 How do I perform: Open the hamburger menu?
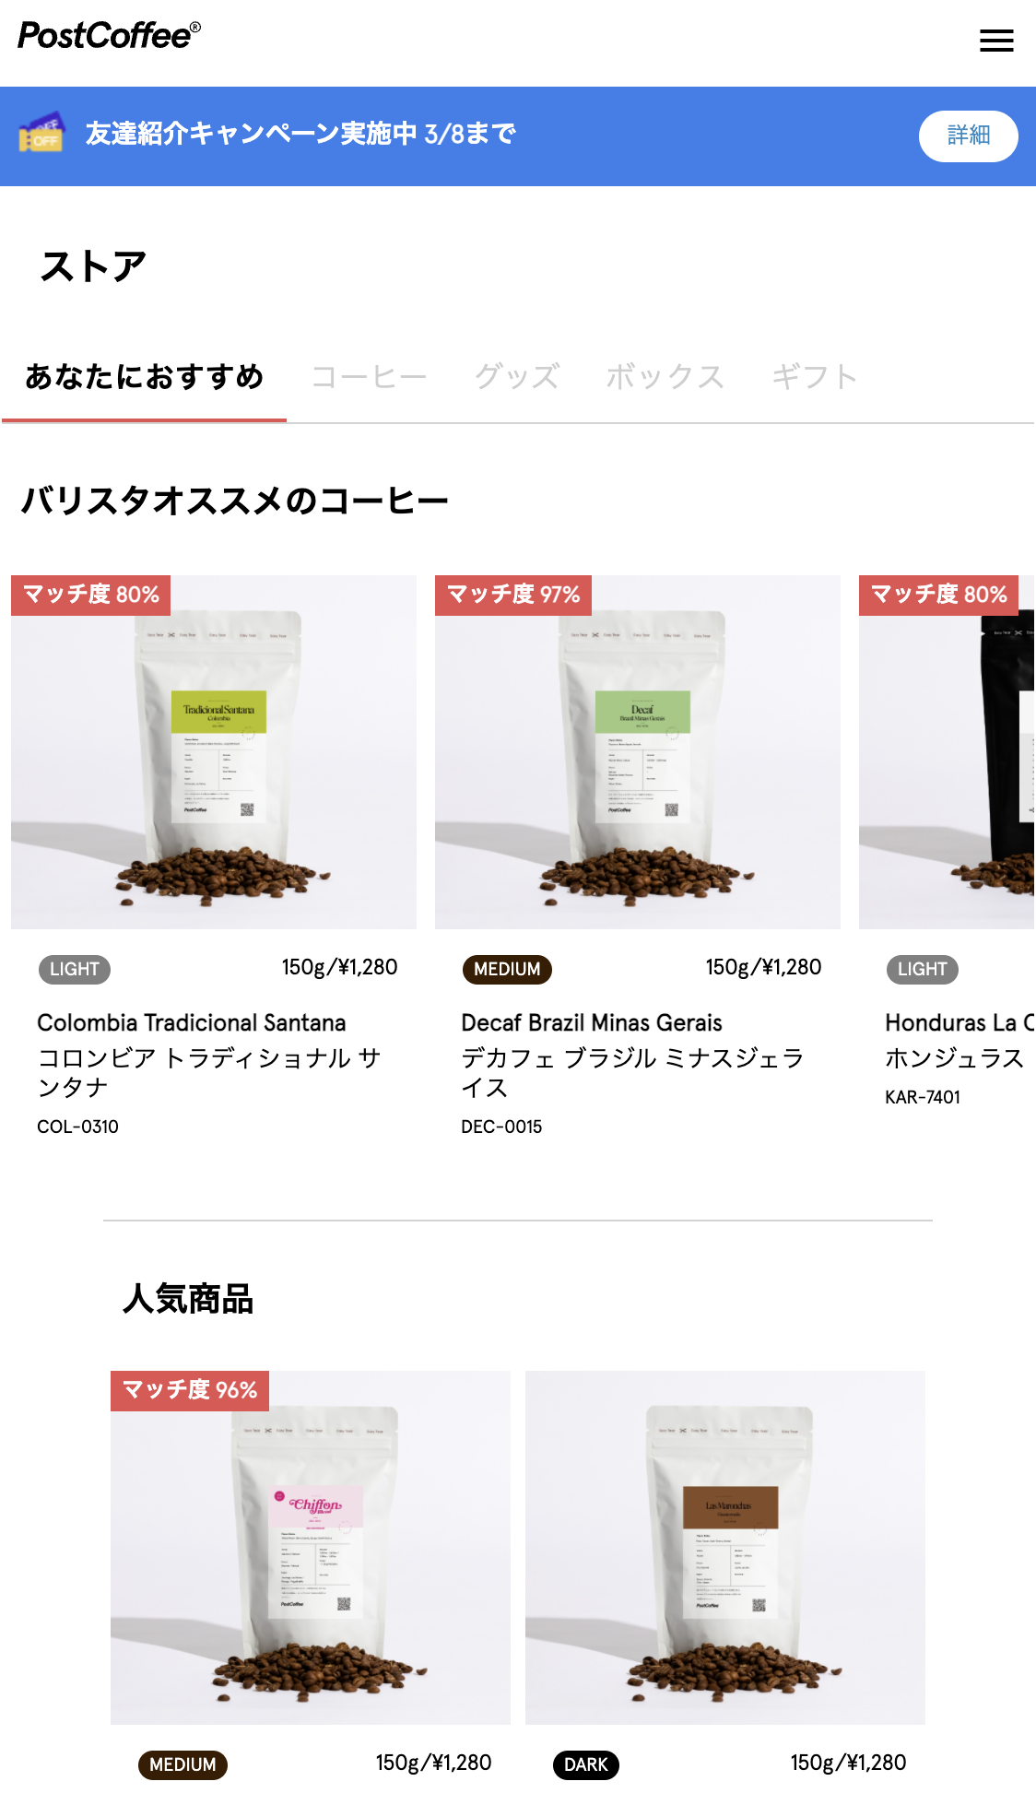(996, 41)
